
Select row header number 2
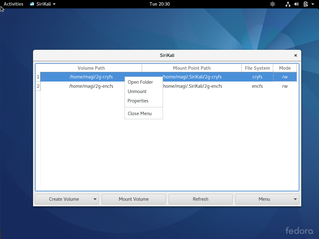[38, 86]
